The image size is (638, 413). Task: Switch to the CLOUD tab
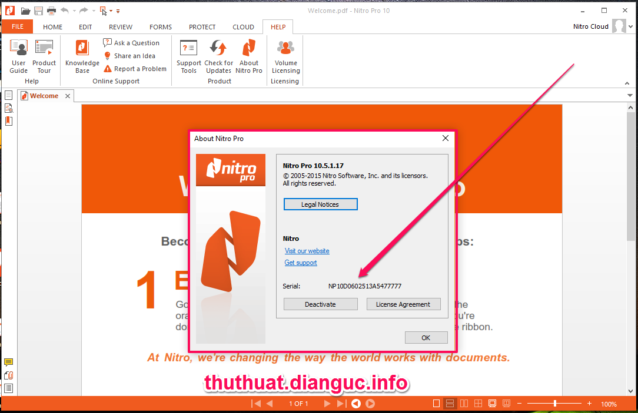(x=243, y=27)
